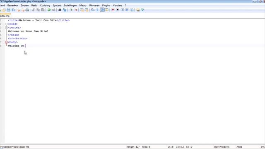Zoom out using the toolbar icon
Image resolution: width=265 pixels, height=149 pixels.
tap(76, 10)
